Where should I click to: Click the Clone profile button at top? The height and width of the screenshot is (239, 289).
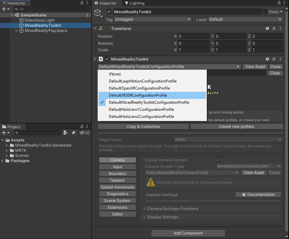(x=275, y=67)
